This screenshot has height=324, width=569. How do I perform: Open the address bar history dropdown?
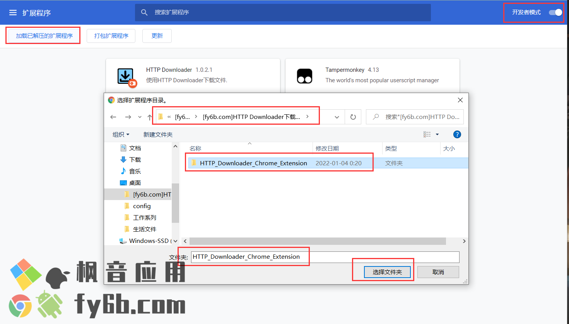click(337, 117)
